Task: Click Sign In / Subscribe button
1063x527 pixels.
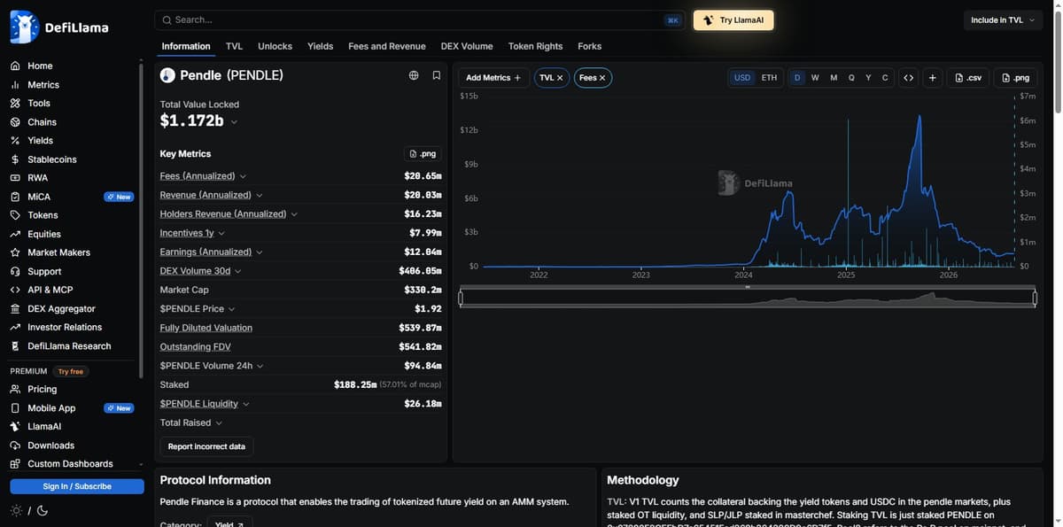Action: tap(77, 486)
